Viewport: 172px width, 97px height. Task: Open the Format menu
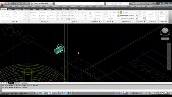pos(33,6)
